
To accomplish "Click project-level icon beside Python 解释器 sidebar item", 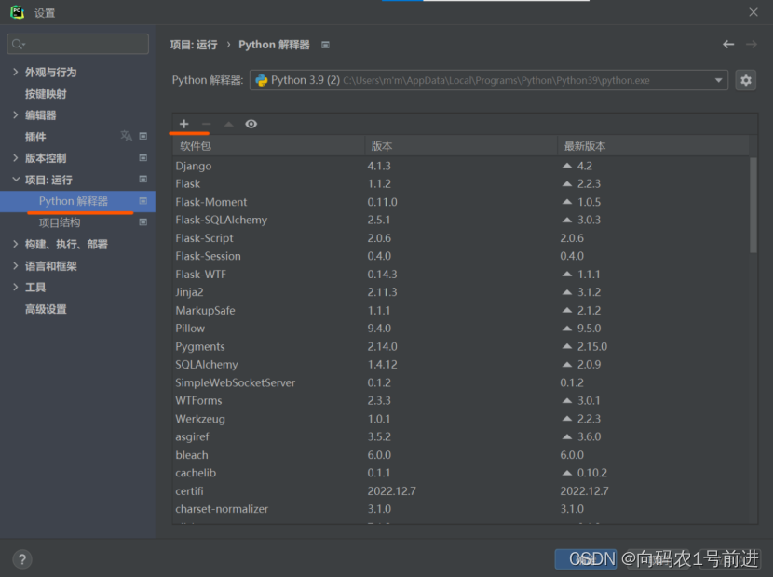I will pyautogui.click(x=143, y=201).
